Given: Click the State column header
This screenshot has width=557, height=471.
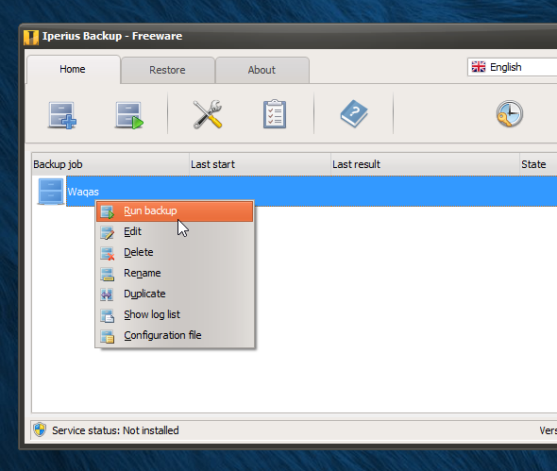Looking at the screenshot, I should 538,164.
